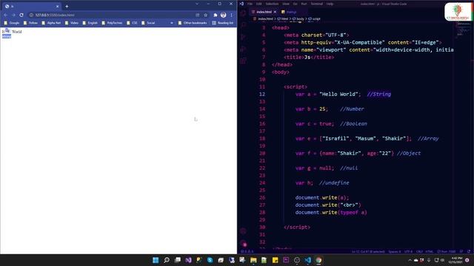Open Task View on the taskbar
Viewport: 474px width, 266px height.
click(178, 260)
